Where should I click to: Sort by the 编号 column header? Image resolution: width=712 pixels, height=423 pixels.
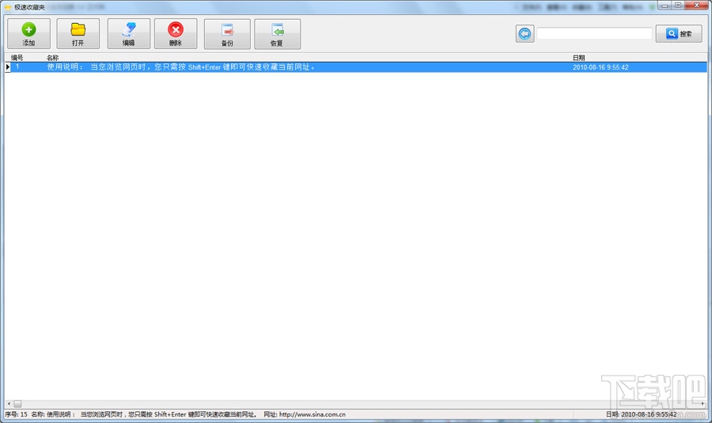[x=17, y=58]
